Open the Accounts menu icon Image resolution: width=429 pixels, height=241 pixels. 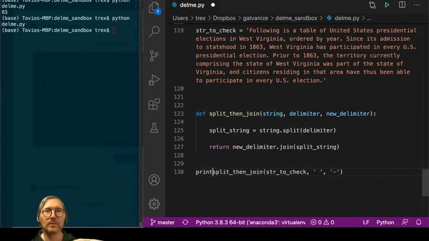pyautogui.click(x=154, y=180)
